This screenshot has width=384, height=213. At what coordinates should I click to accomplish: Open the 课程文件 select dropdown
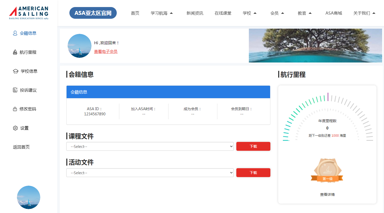click(x=150, y=146)
